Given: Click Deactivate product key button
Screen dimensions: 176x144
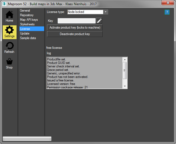Looking at the screenshot, I should pos(75,34).
